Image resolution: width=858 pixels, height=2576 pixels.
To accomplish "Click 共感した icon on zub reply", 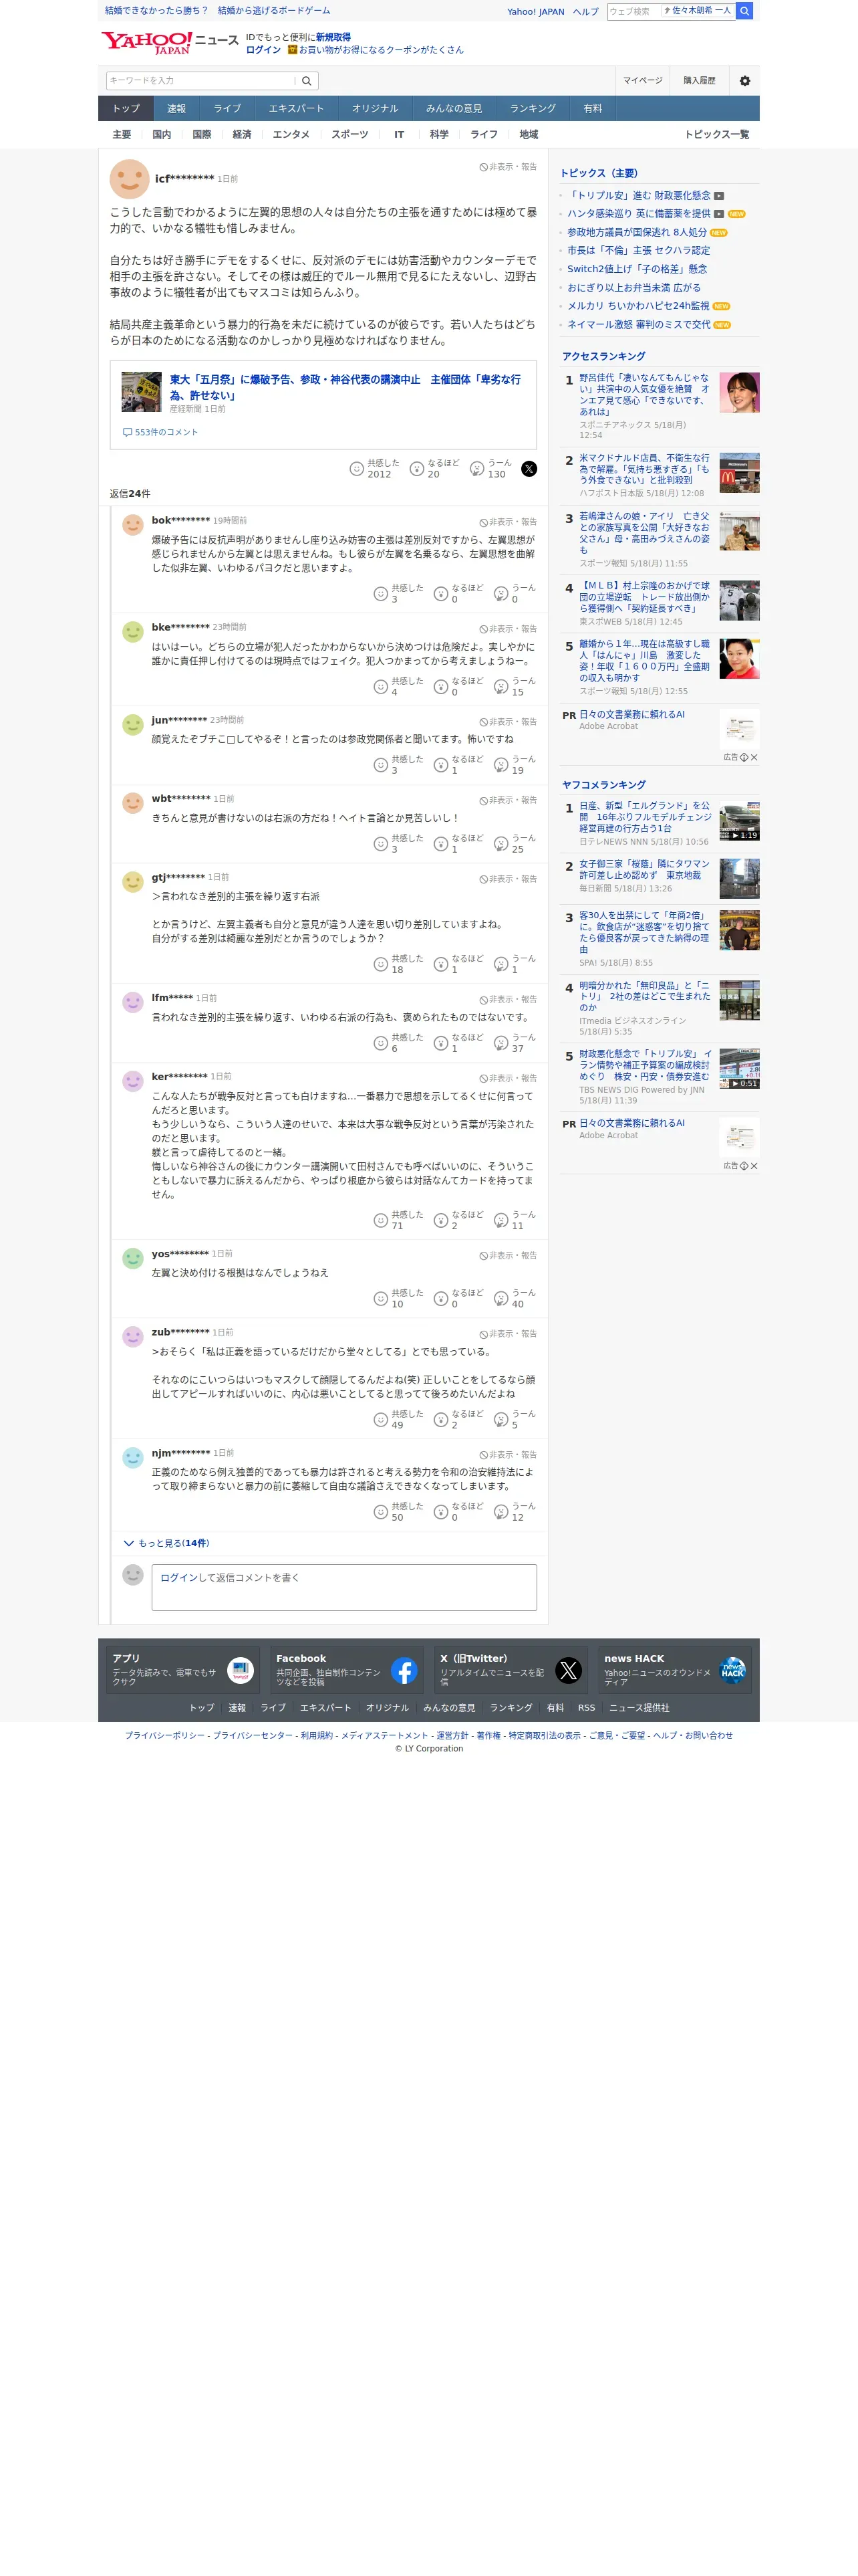I will tap(381, 1420).
